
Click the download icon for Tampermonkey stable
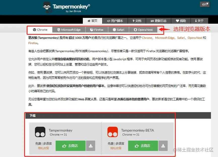click(91, 146)
